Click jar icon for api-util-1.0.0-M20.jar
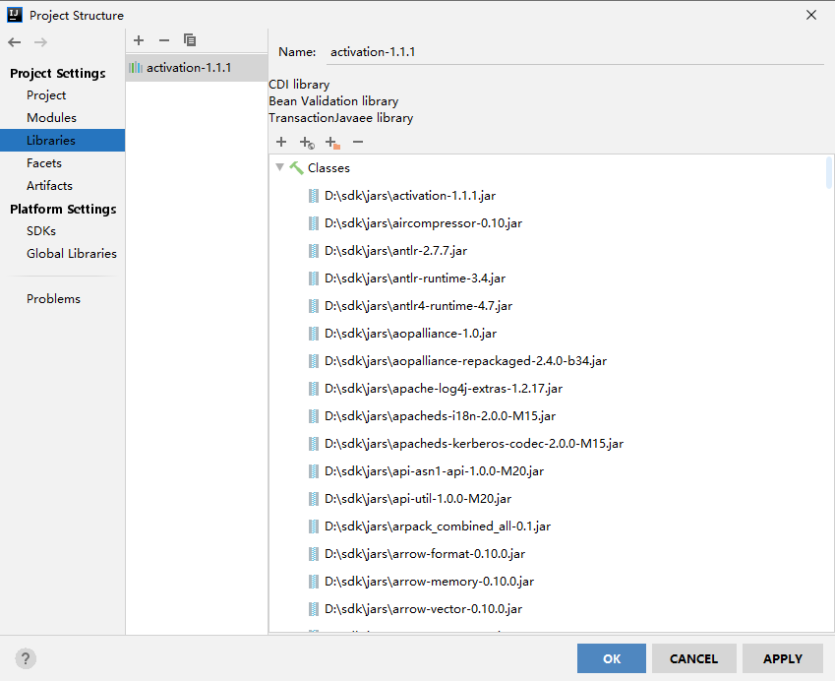Screen dimensions: 835x681 click(314, 499)
